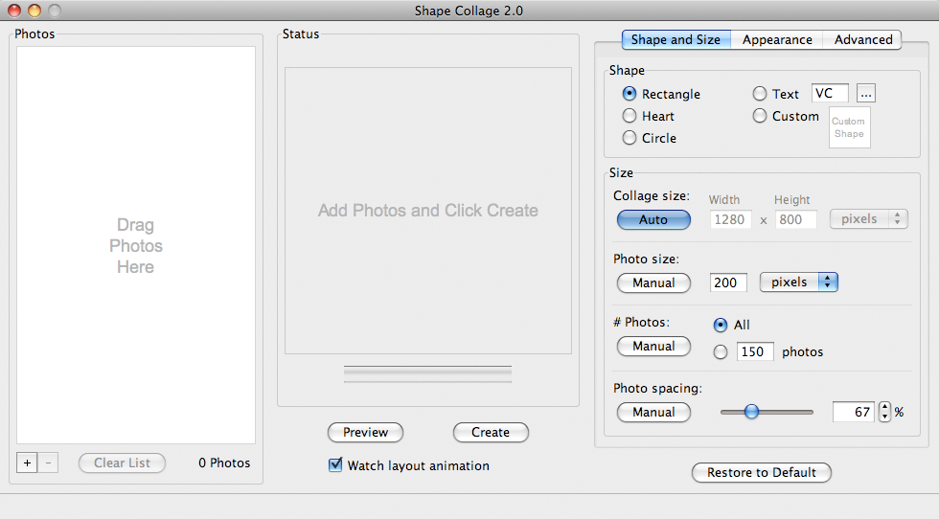Click the plus icon to add photos
The height and width of the screenshot is (519, 939).
click(x=27, y=463)
